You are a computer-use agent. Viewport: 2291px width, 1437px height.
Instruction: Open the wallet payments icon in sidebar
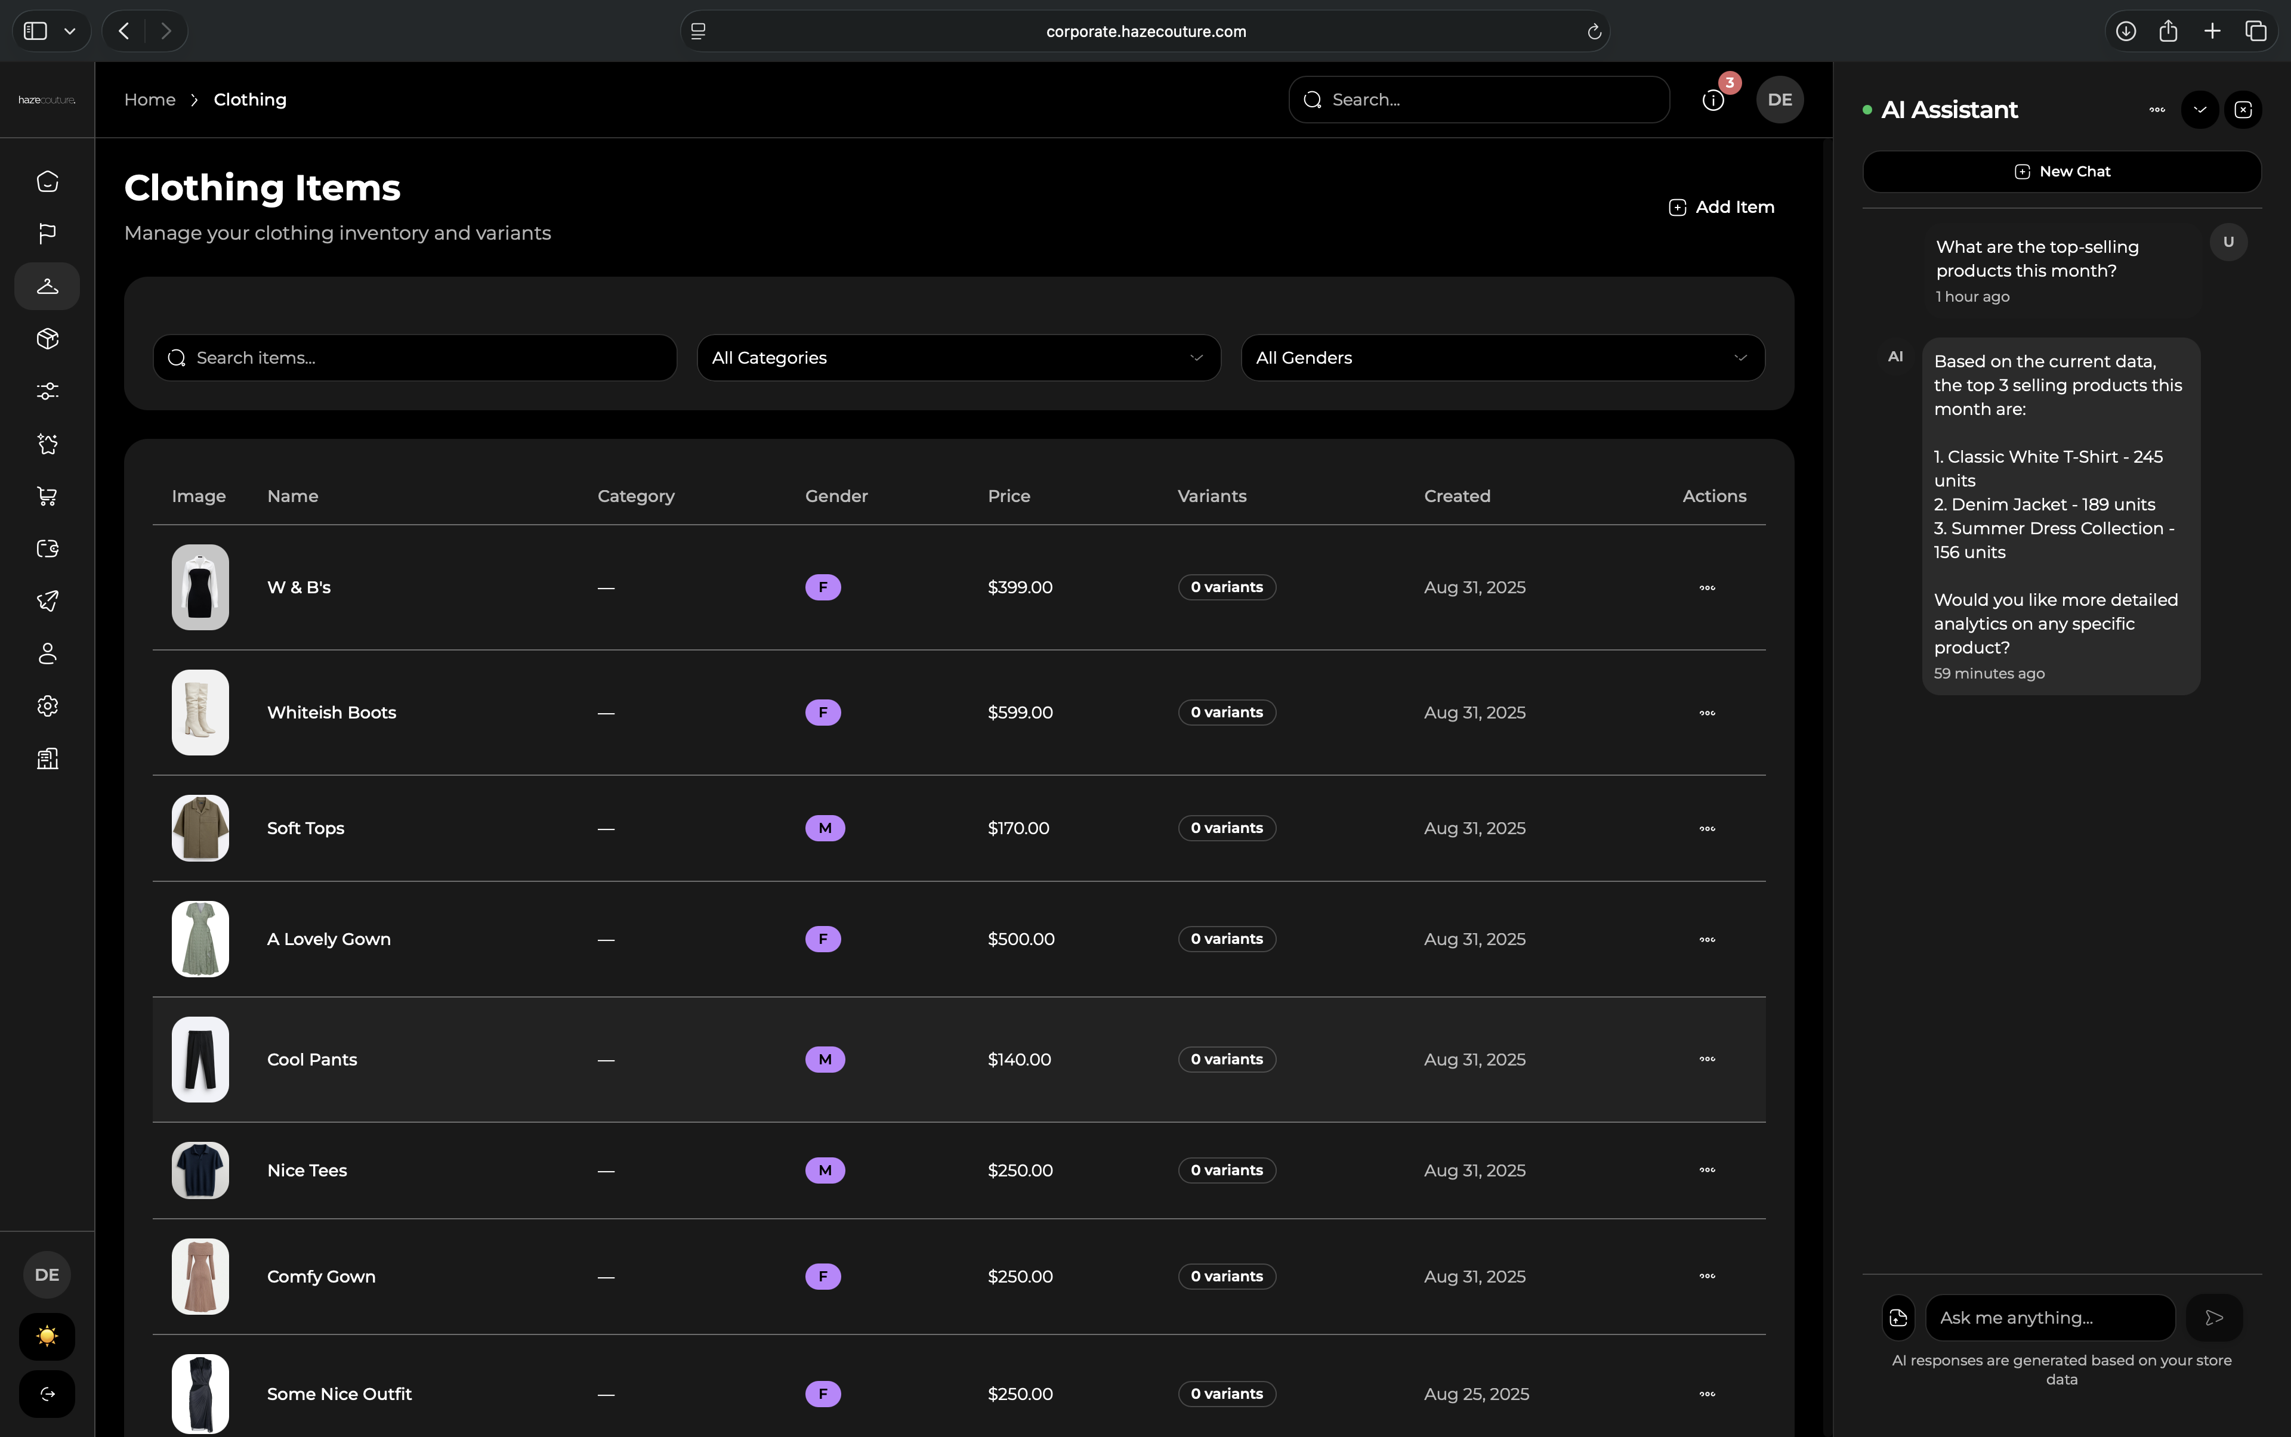point(47,549)
